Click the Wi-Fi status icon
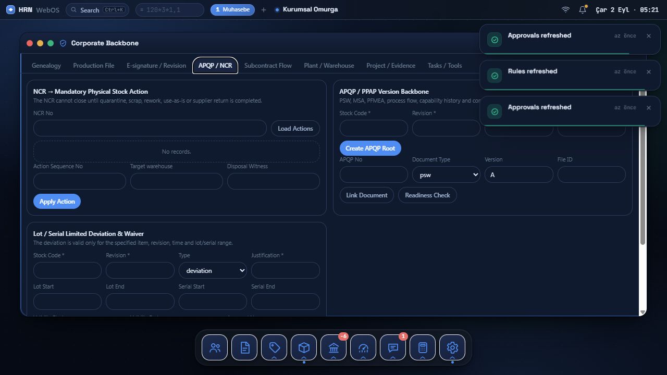Screen dimensions: 667x375 [x=565, y=9]
